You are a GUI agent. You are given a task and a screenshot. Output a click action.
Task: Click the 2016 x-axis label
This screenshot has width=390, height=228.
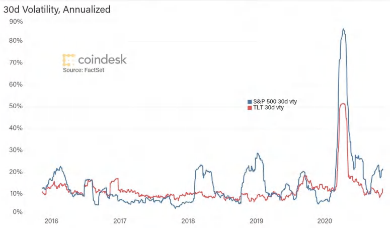click(51, 221)
